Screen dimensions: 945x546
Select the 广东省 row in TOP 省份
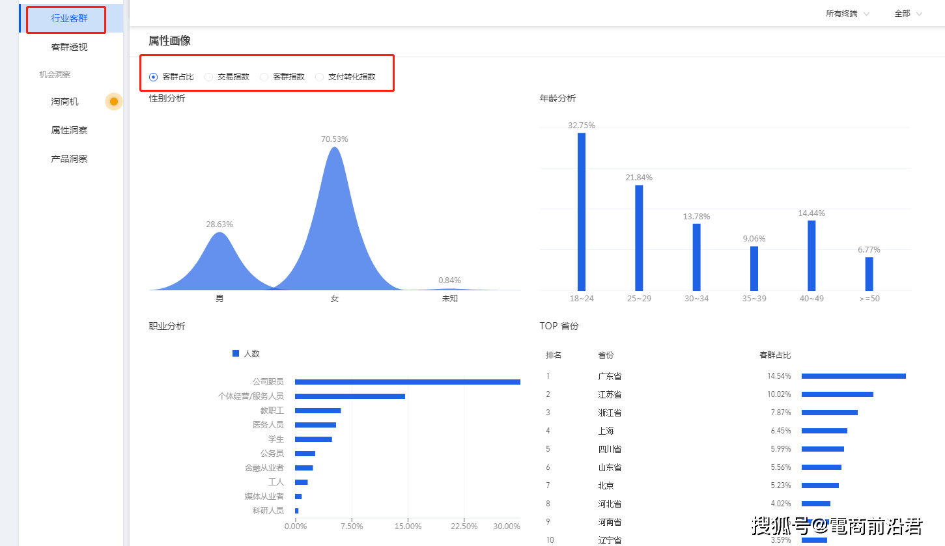[610, 376]
